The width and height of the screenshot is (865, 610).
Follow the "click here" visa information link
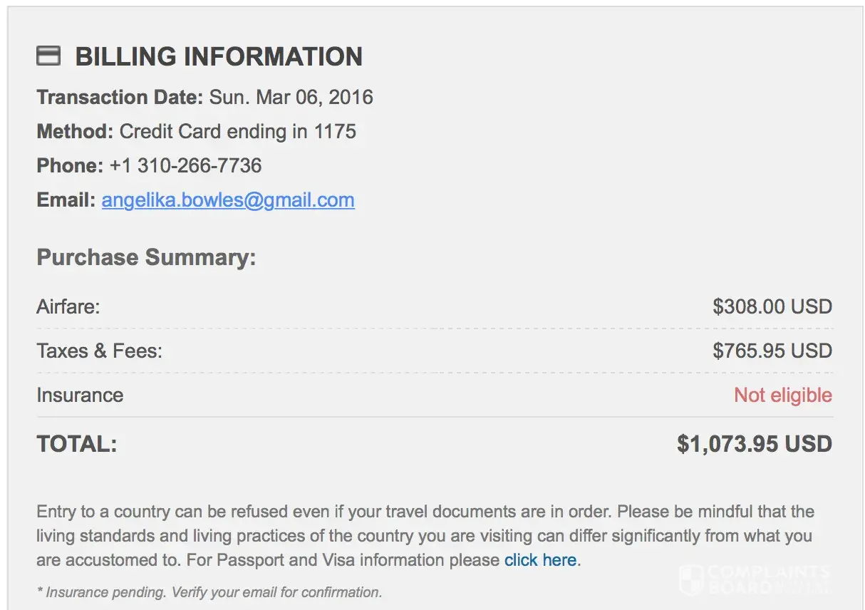(540, 560)
